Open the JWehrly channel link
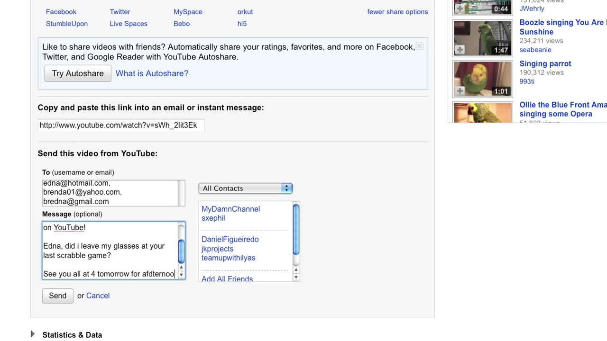607x341 pixels. (x=532, y=9)
